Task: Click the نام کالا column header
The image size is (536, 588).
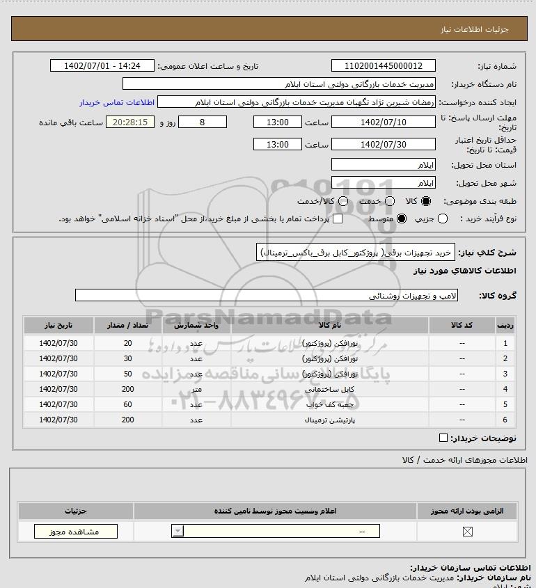Action: [330, 326]
